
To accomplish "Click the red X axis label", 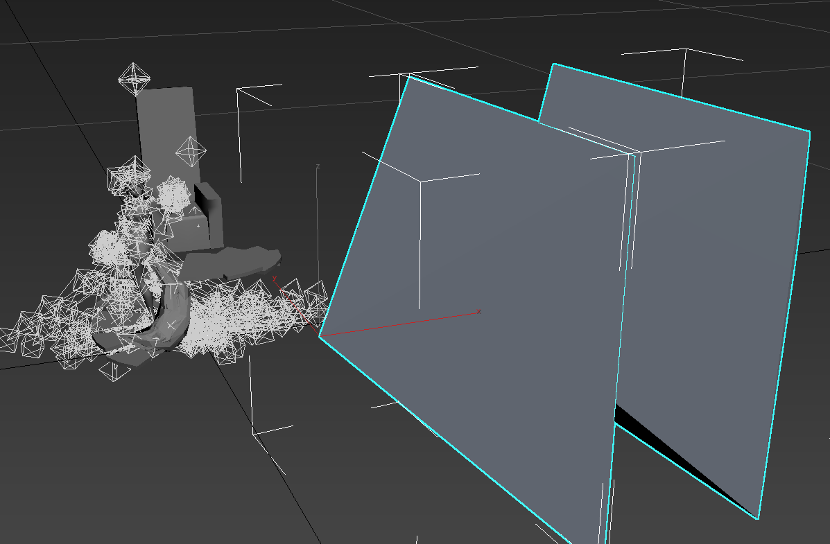I will (478, 312).
